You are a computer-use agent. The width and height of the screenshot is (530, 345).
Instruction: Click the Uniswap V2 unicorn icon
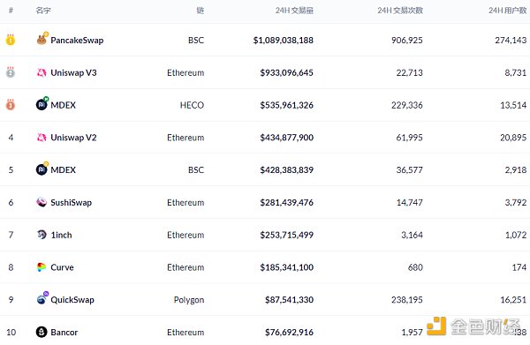pyautogui.click(x=42, y=138)
